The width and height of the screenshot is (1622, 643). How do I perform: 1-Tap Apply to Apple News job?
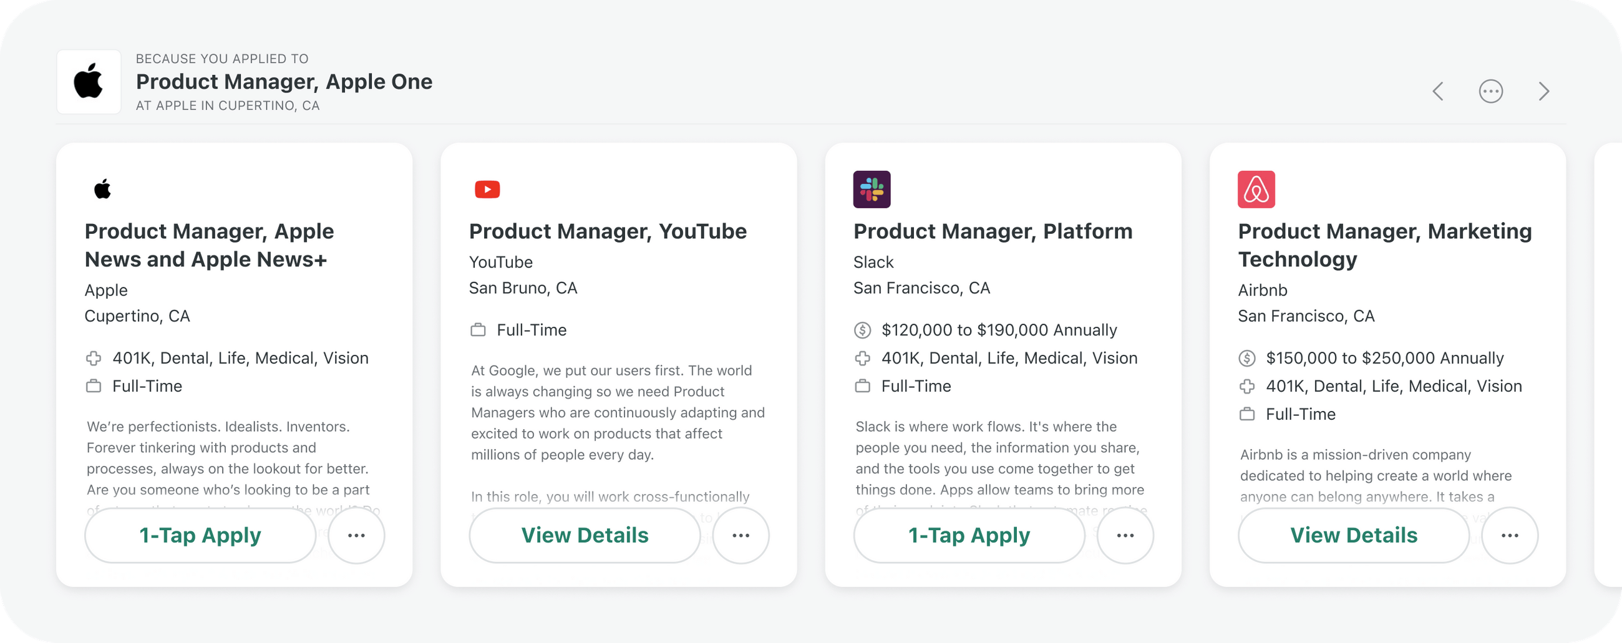200,535
